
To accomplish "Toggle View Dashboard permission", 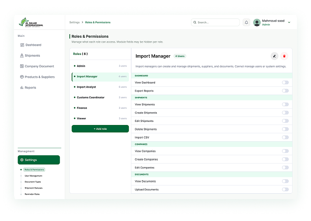I will [285, 82].
